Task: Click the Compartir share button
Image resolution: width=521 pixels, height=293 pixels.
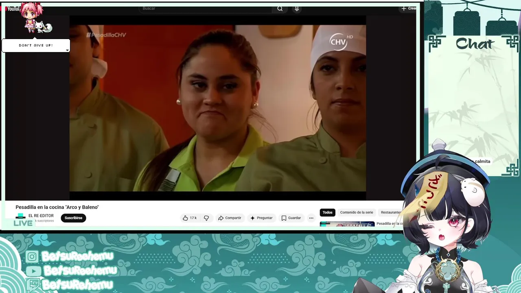Action: pyautogui.click(x=230, y=218)
